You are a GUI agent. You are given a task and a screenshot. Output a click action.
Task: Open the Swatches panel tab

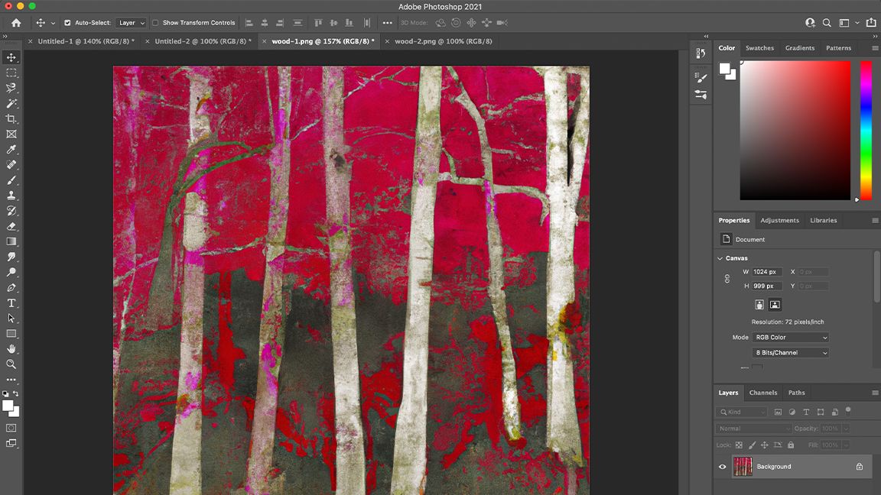[759, 47]
